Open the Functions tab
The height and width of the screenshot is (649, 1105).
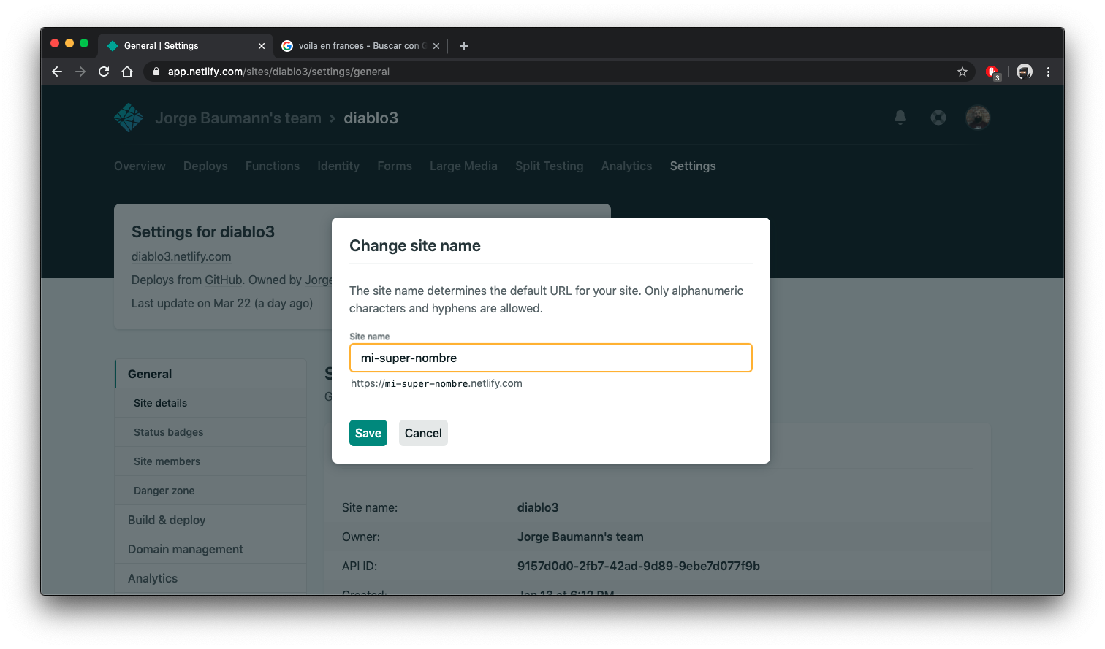coord(273,166)
